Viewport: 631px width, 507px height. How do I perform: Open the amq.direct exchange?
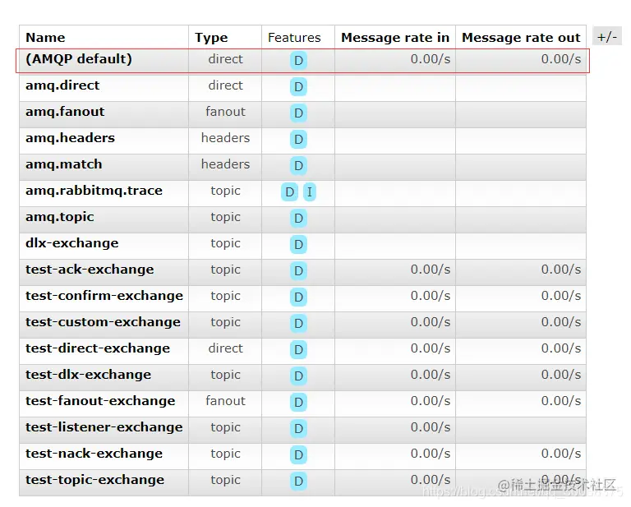(x=62, y=85)
